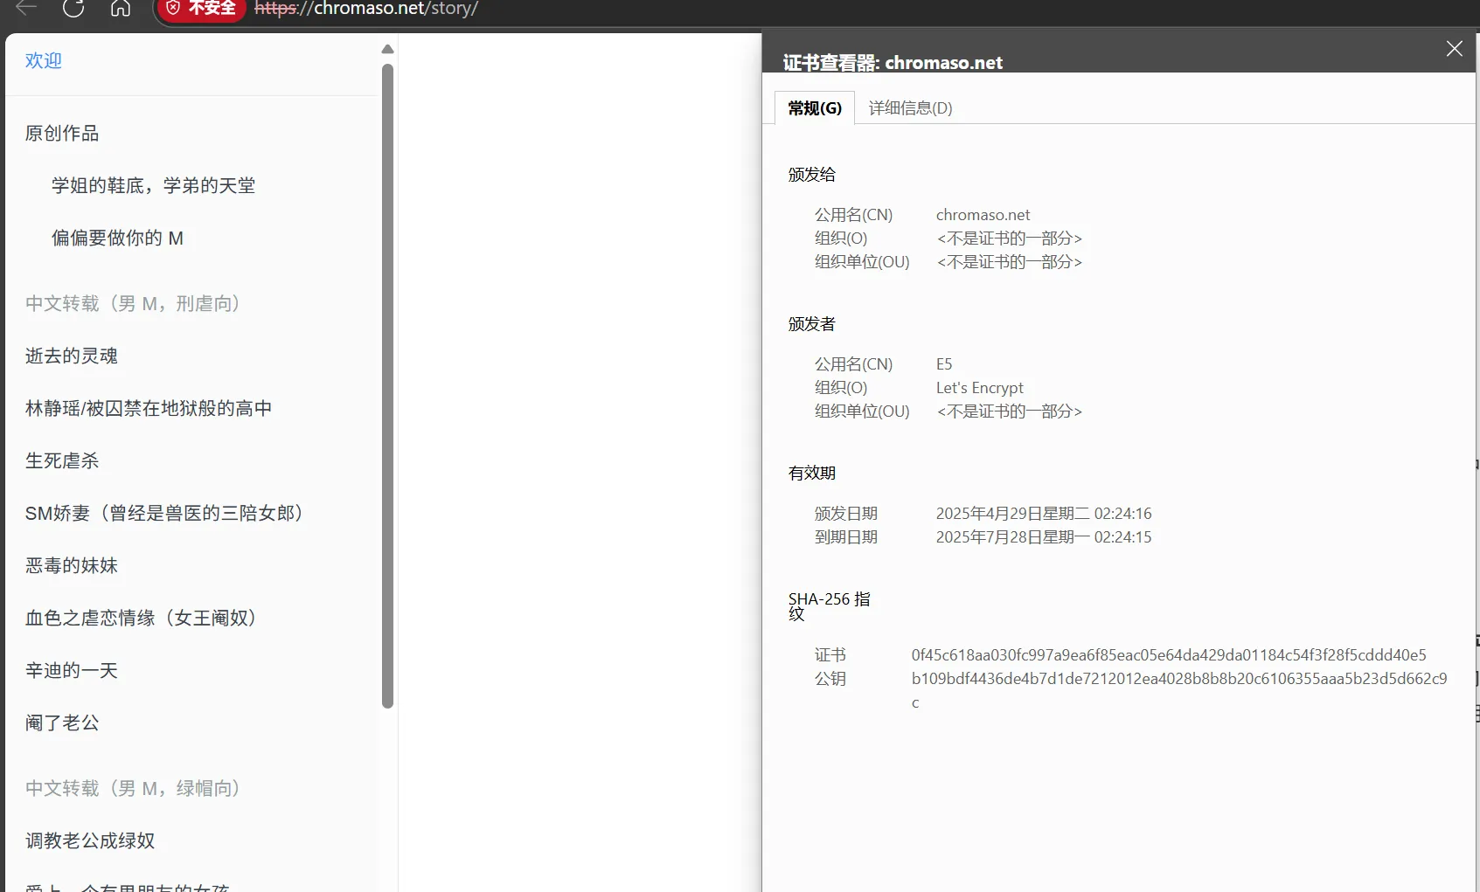Click the sidebar scrollbar up arrow

pyautogui.click(x=387, y=50)
